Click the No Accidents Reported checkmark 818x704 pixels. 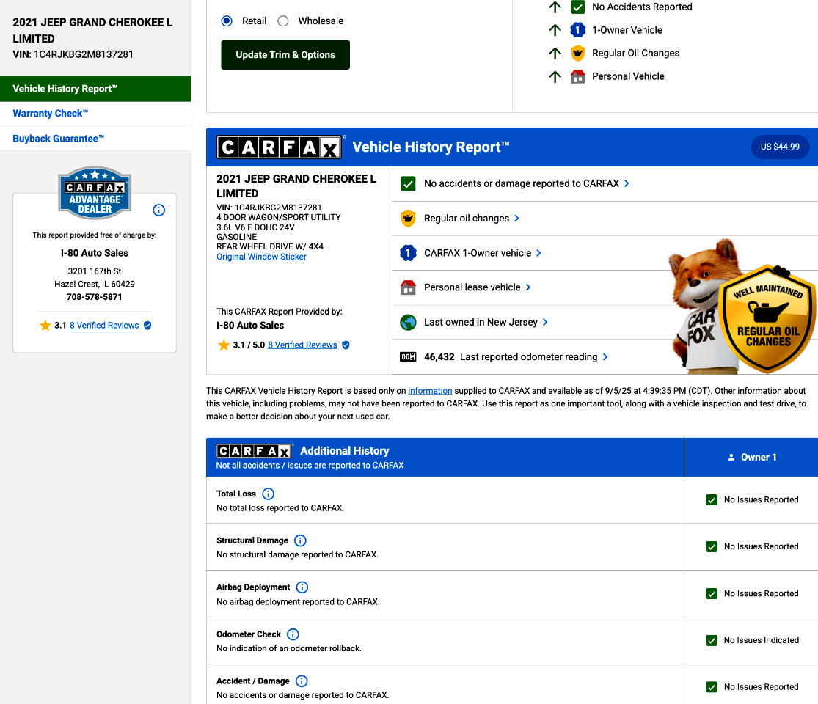(578, 7)
